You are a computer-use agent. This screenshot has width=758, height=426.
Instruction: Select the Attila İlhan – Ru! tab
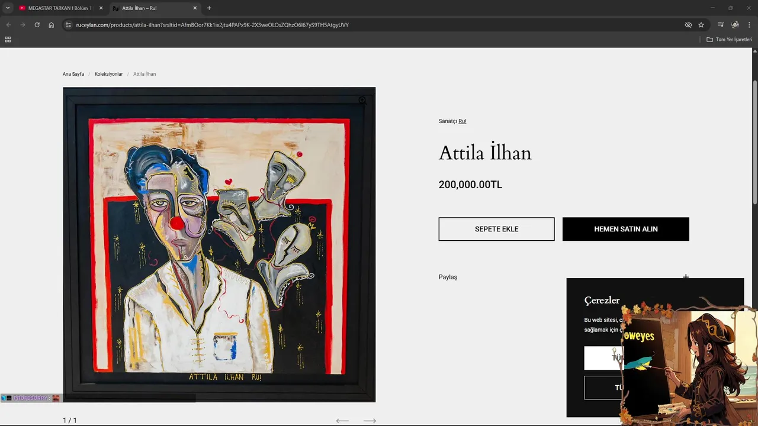(x=155, y=8)
